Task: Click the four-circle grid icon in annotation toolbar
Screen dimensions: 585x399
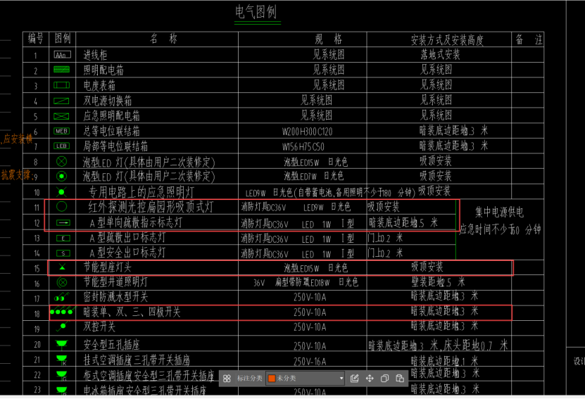Action: (x=227, y=379)
